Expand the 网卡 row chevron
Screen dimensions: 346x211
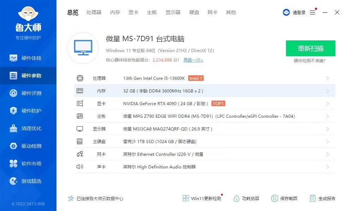click(328, 154)
